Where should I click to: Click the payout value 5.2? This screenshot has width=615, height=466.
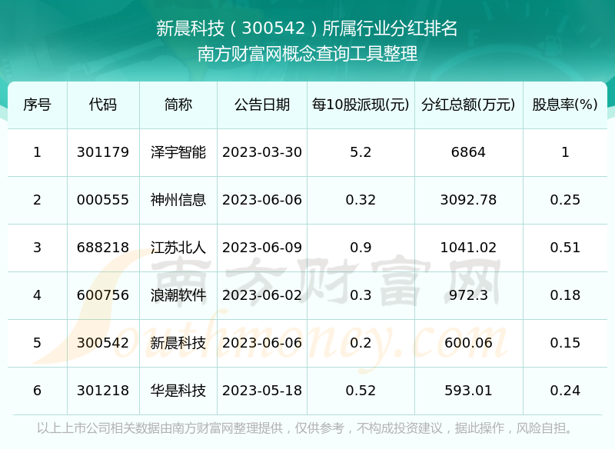[361, 152]
